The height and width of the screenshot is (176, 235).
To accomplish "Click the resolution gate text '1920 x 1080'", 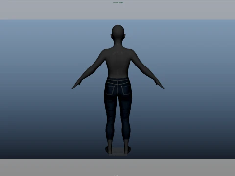I will 118,2.
